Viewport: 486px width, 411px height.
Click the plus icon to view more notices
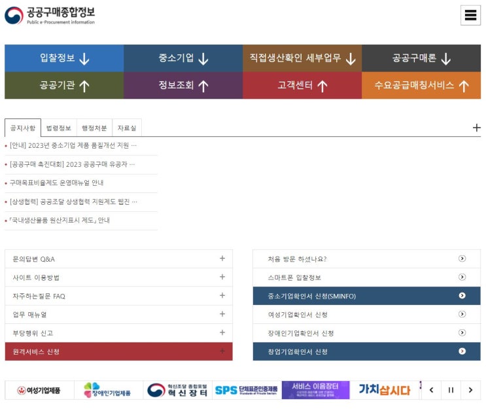[x=476, y=128]
